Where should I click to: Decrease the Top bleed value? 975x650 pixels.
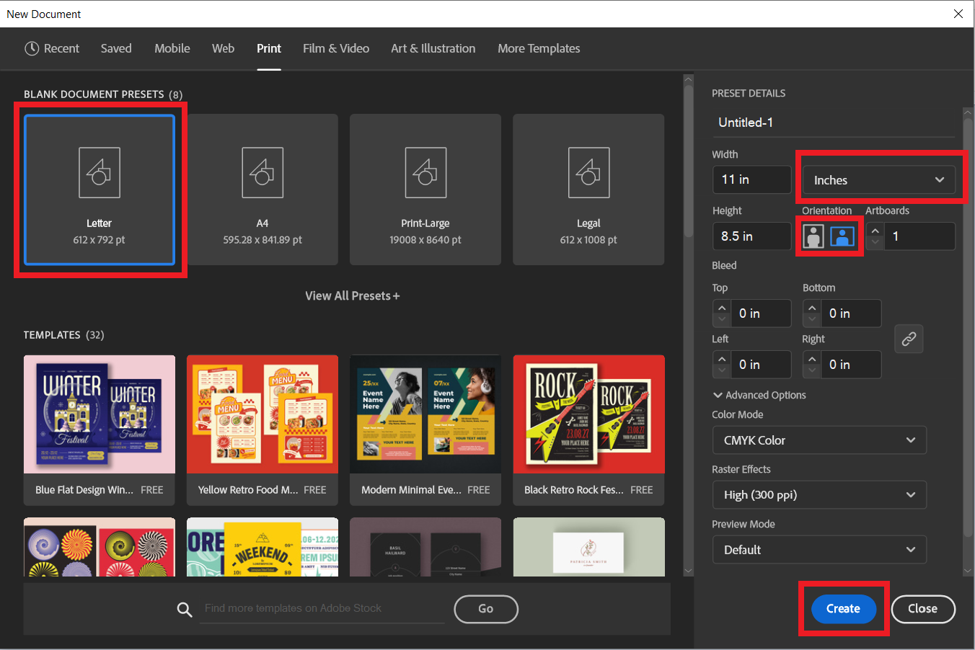pyautogui.click(x=721, y=320)
